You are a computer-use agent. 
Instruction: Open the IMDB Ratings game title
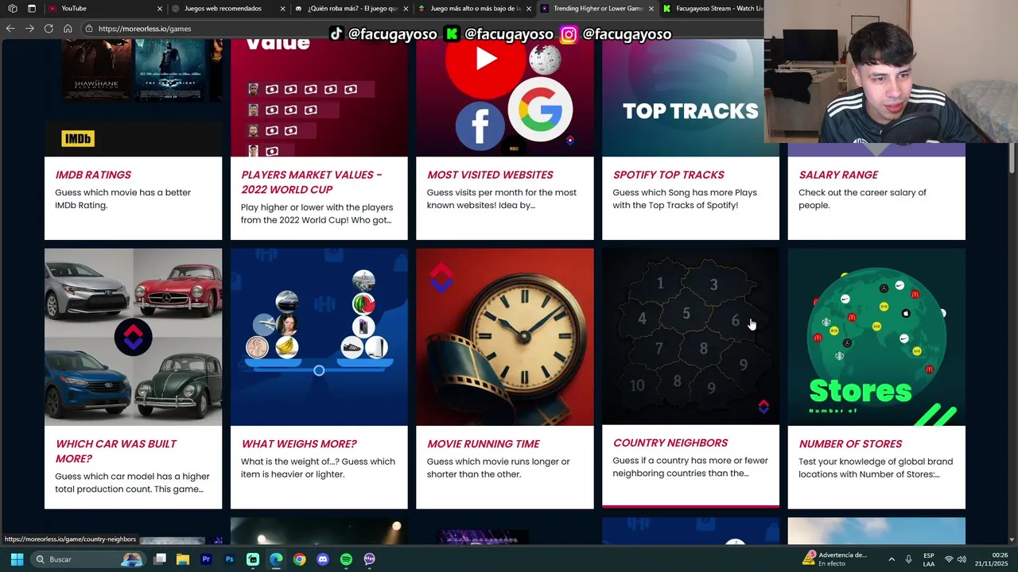pos(93,175)
